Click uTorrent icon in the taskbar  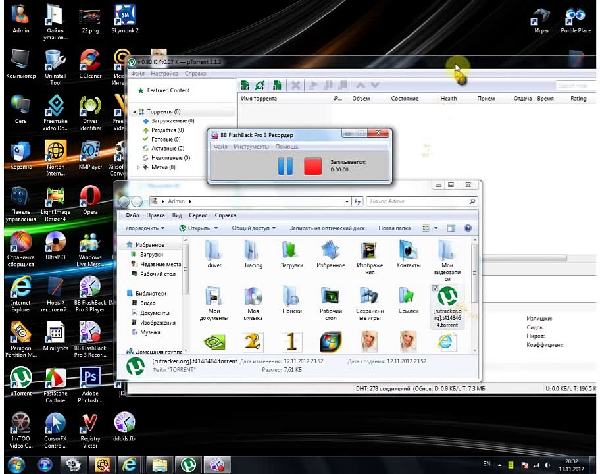188,465
